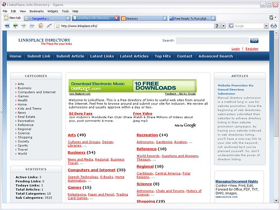The image size is (280, 210).
Task: Open the File menu
Action: [5, 11]
